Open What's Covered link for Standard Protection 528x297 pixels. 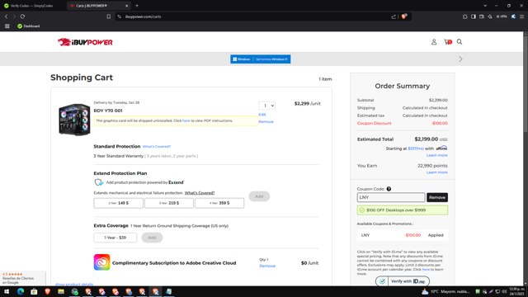click(x=157, y=147)
